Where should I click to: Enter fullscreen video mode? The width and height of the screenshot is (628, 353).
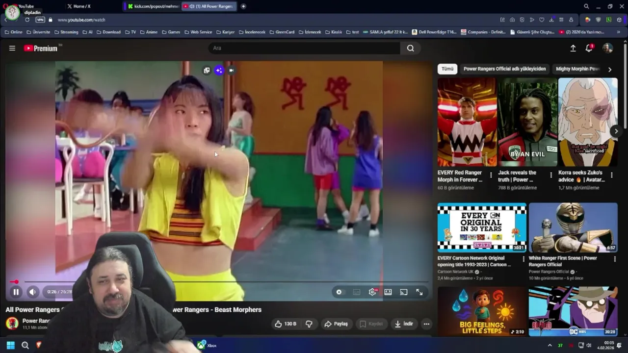(x=419, y=292)
